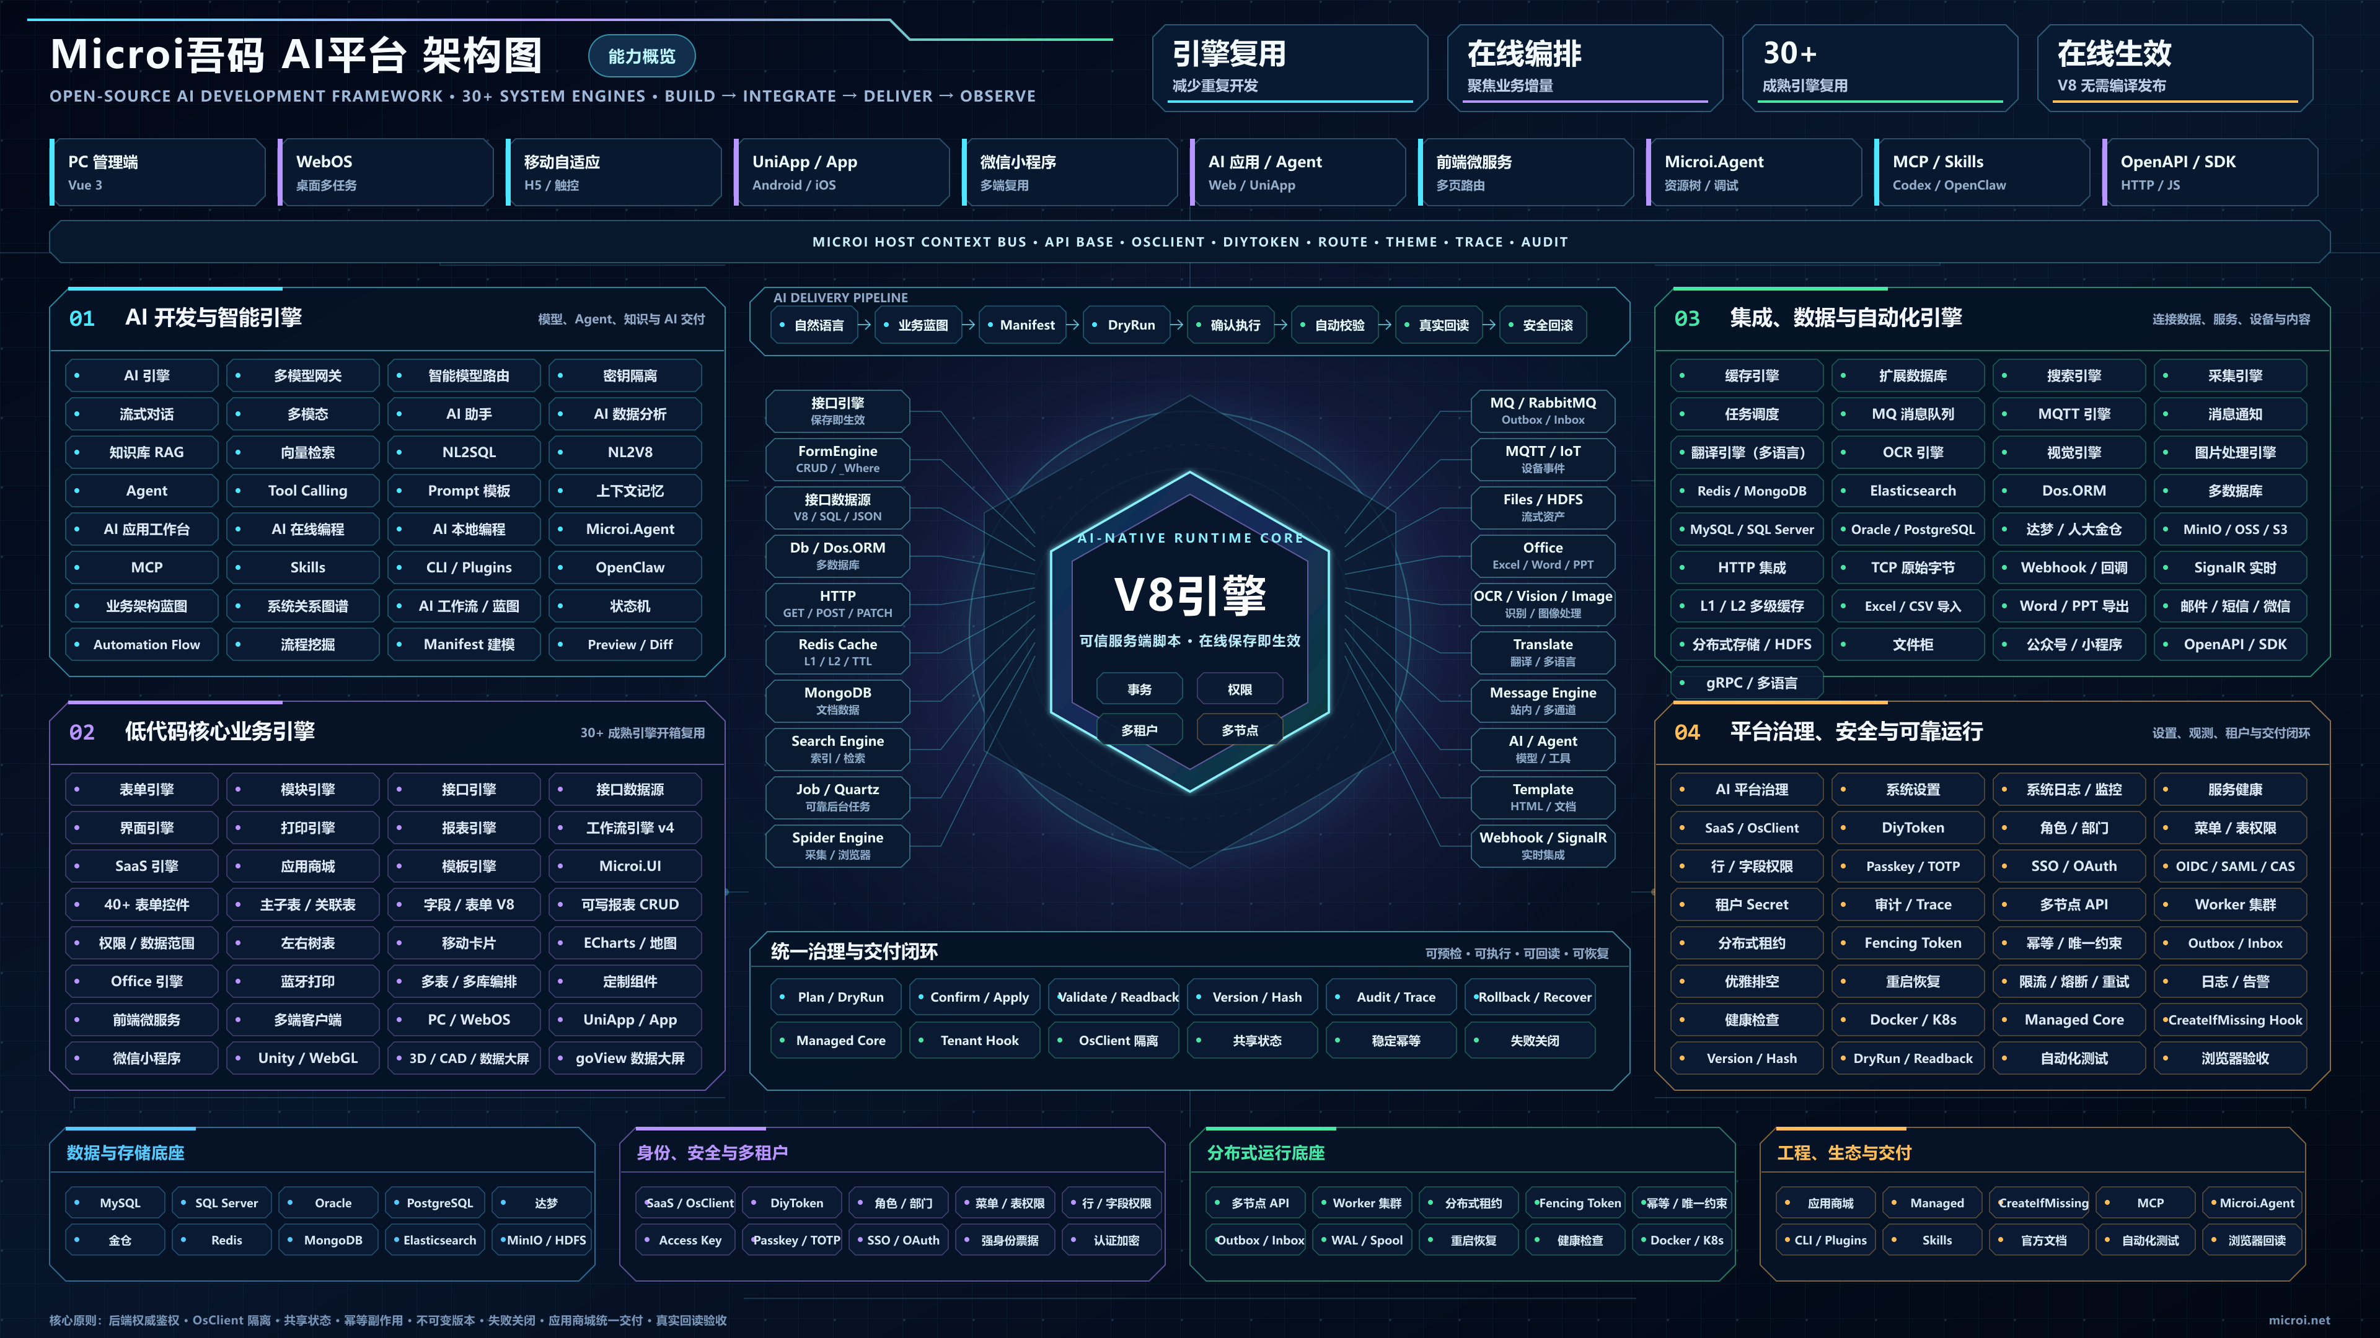Select the Spider Engine node
Viewport: 2380px width, 1338px height.
point(837,846)
